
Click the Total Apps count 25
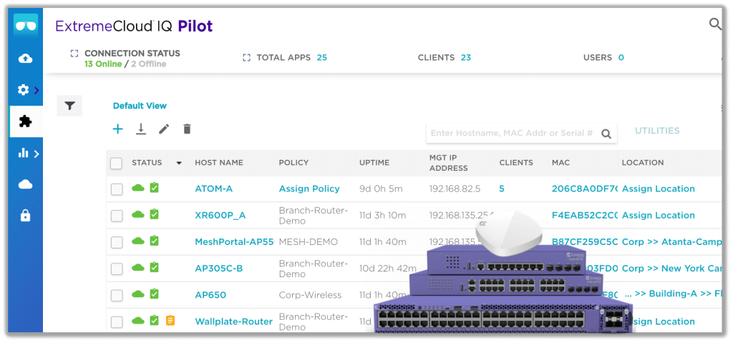(x=321, y=58)
